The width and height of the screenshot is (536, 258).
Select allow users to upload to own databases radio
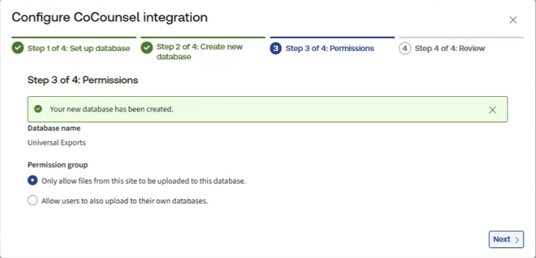[x=33, y=200]
